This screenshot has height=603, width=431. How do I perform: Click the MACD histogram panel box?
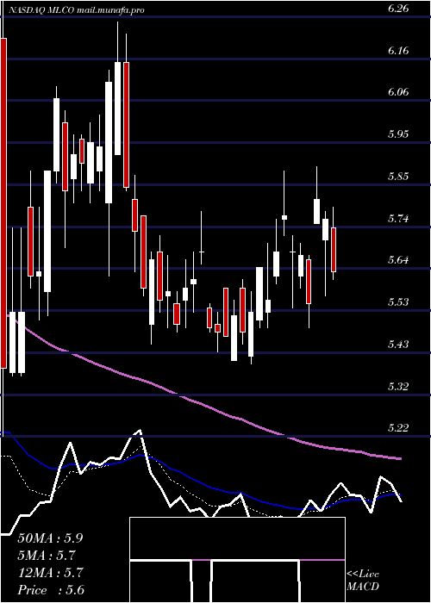pyautogui.click(x=237, y=560)
